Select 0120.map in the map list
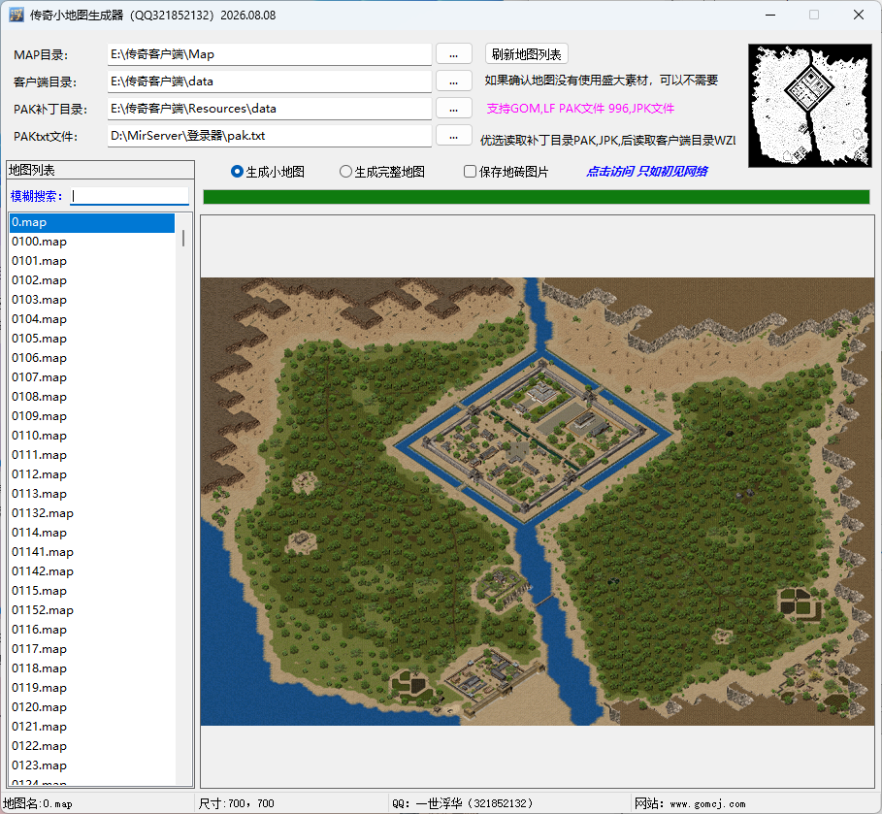 point(92,707)
